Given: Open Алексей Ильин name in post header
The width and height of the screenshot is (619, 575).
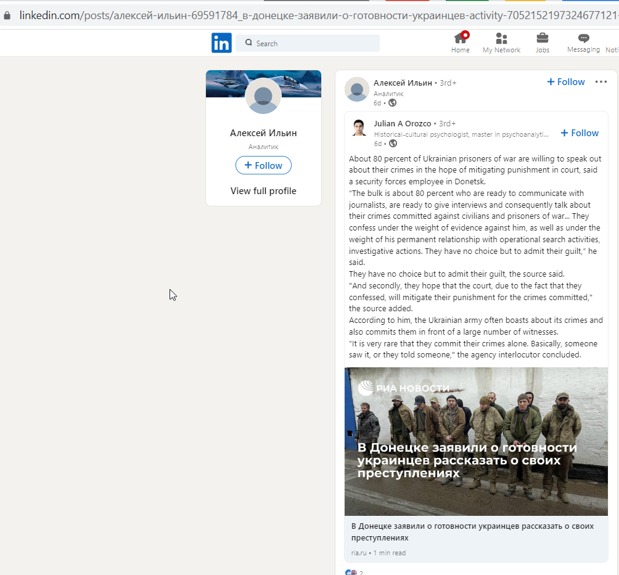Looking at the screenshot, I should [x=403, y=83].
